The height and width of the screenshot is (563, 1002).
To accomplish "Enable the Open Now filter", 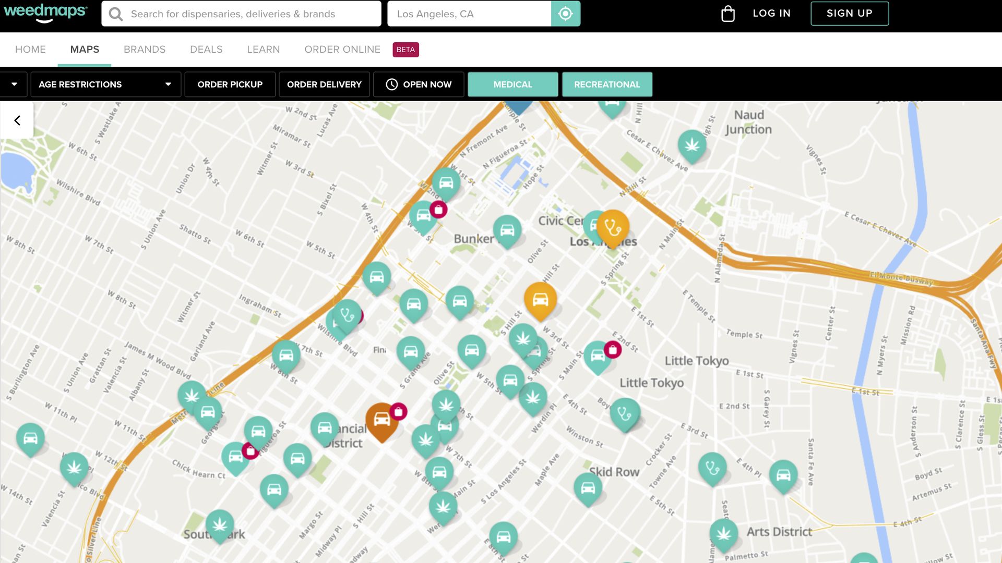I will 419,84.
